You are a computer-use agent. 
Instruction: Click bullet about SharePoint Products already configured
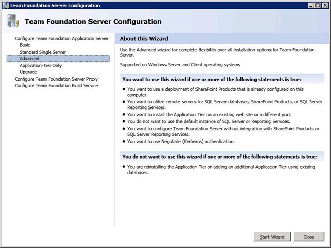pyautogui.click(x=215, y=92)
